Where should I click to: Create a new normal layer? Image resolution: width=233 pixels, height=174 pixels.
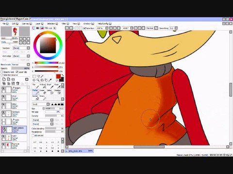pyautogui.click(x=4, y=79)
